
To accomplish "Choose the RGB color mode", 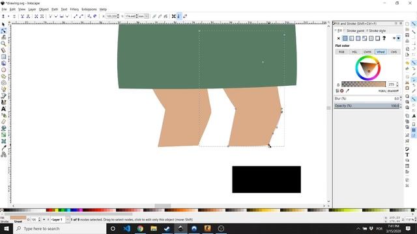I will [341, 52].
